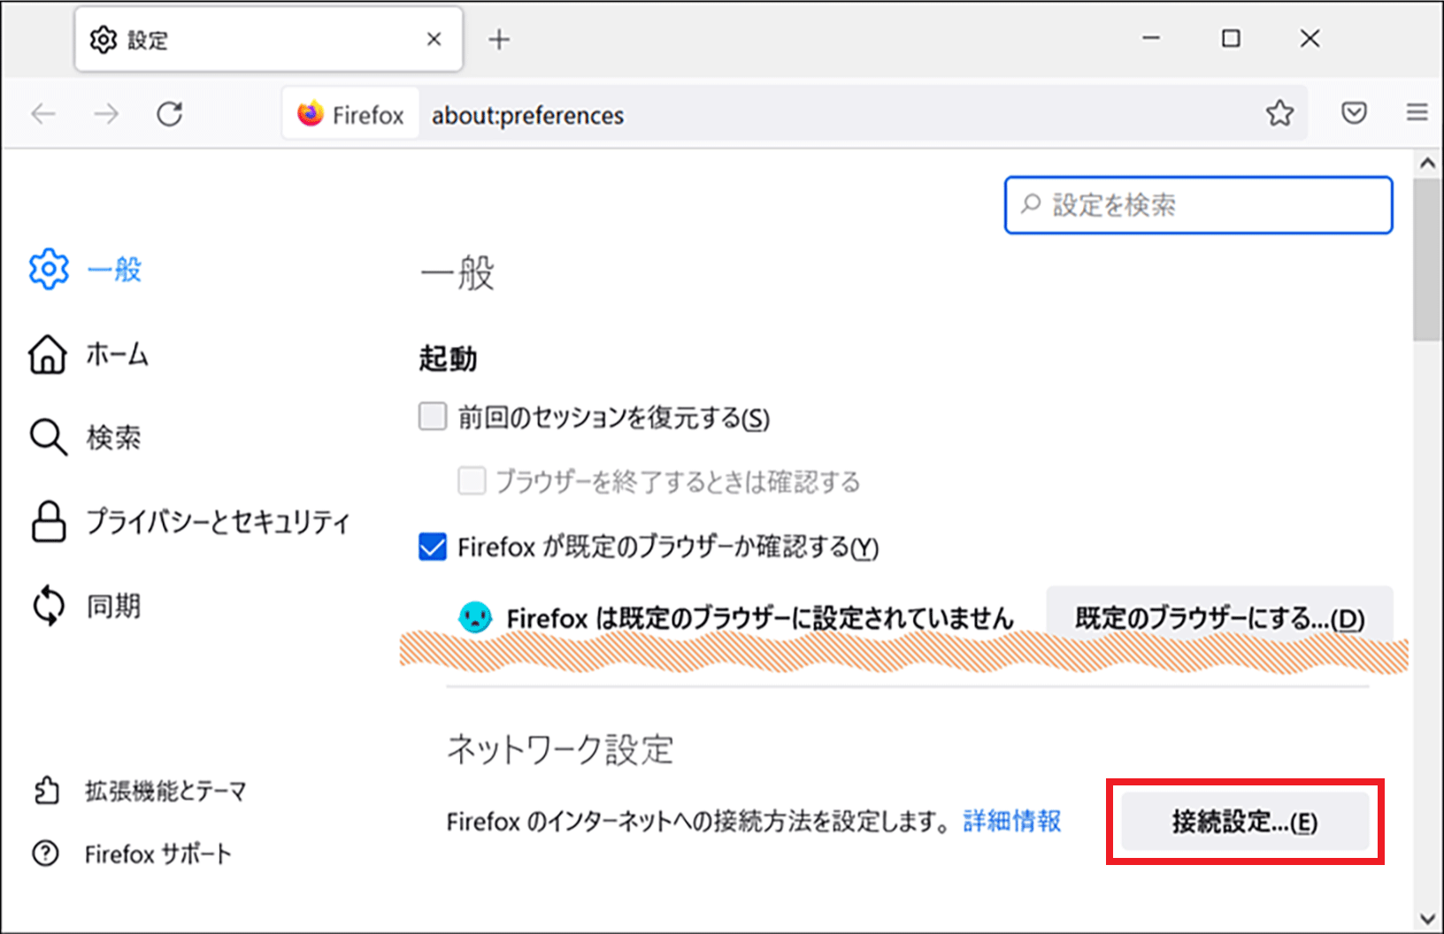
Task: Open 拡張機能とテーマ
Action: [140, 790]
